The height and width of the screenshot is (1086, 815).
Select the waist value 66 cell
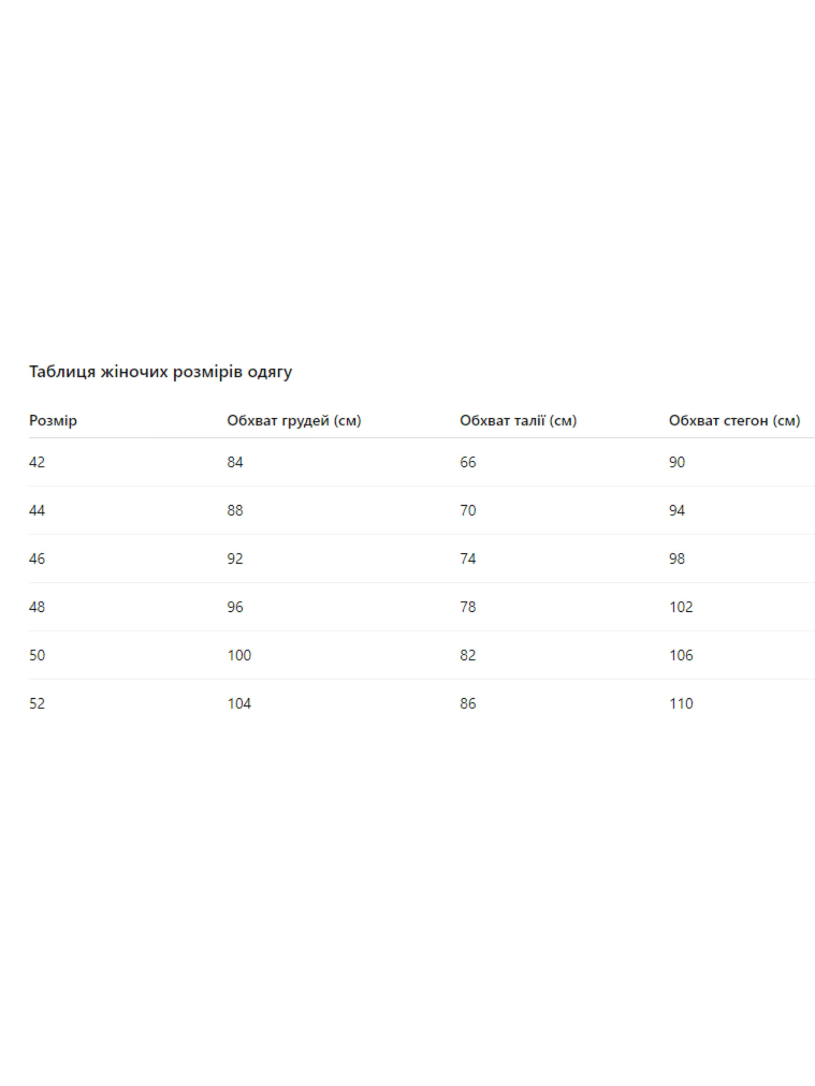[468, 462]
